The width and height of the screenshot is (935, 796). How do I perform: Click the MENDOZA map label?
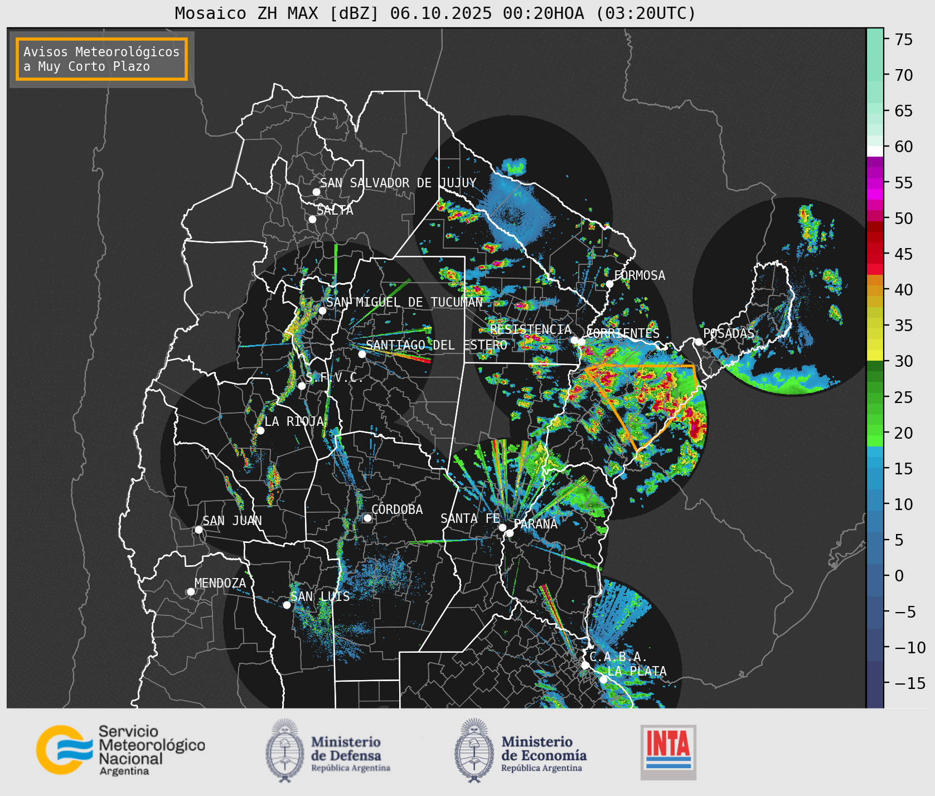click(220, 583)
